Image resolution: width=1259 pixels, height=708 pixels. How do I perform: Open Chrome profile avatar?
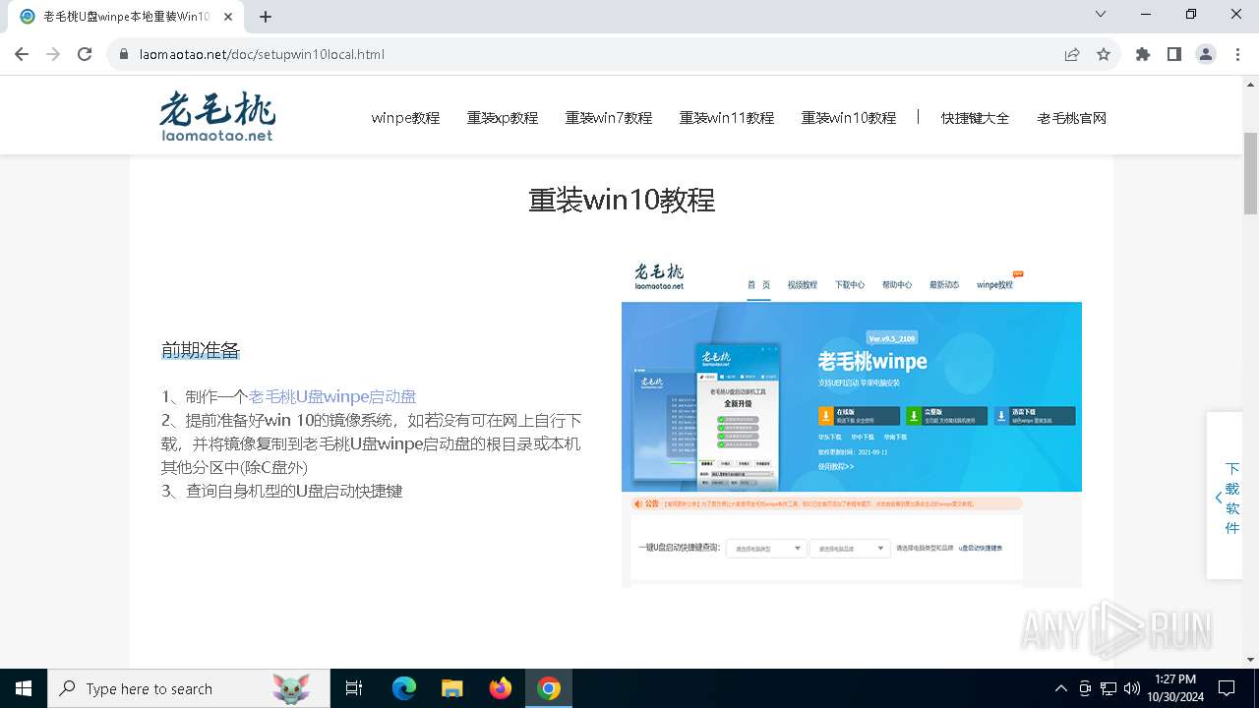tap(1206, 54)
